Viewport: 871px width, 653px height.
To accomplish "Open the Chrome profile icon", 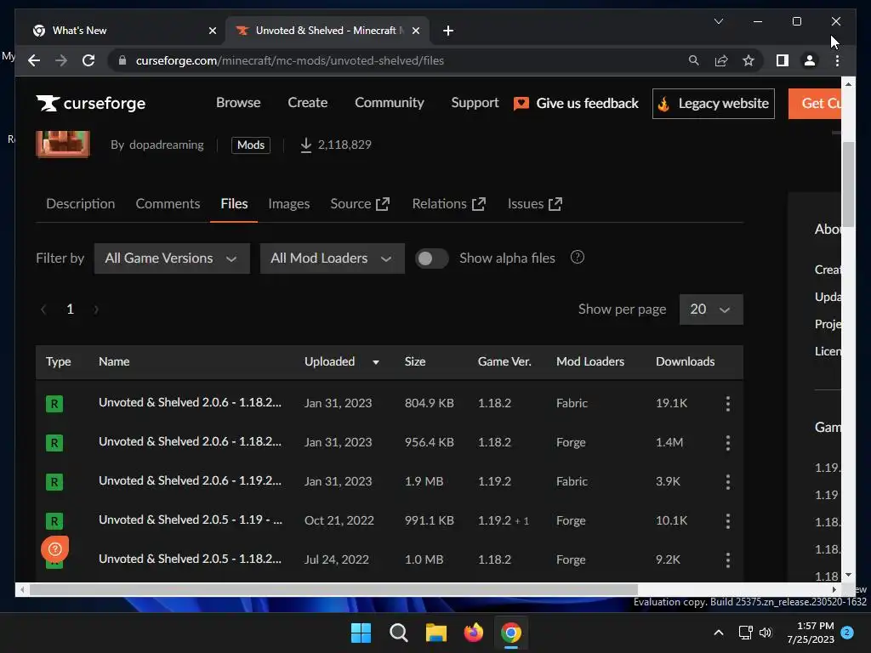I will click(x=810, y=60).
